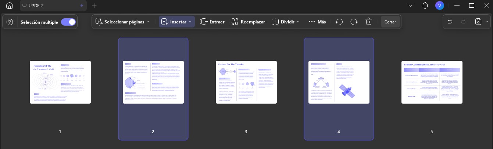Rotate pages clockwise
Viewport: 493px width, 149px height.
point(354,22)
